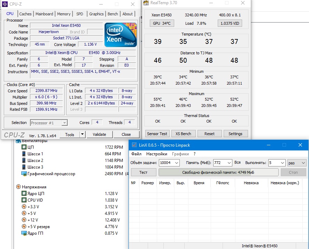Viewport: 309px width, 249px height.
Task: Minimize the LinX window
Action: pyautogui.click(x=268, y=145)
